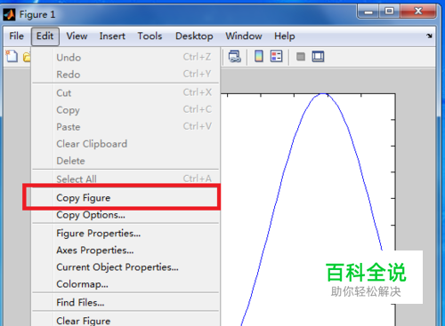Open the Desktop menu

click(194, 36)
